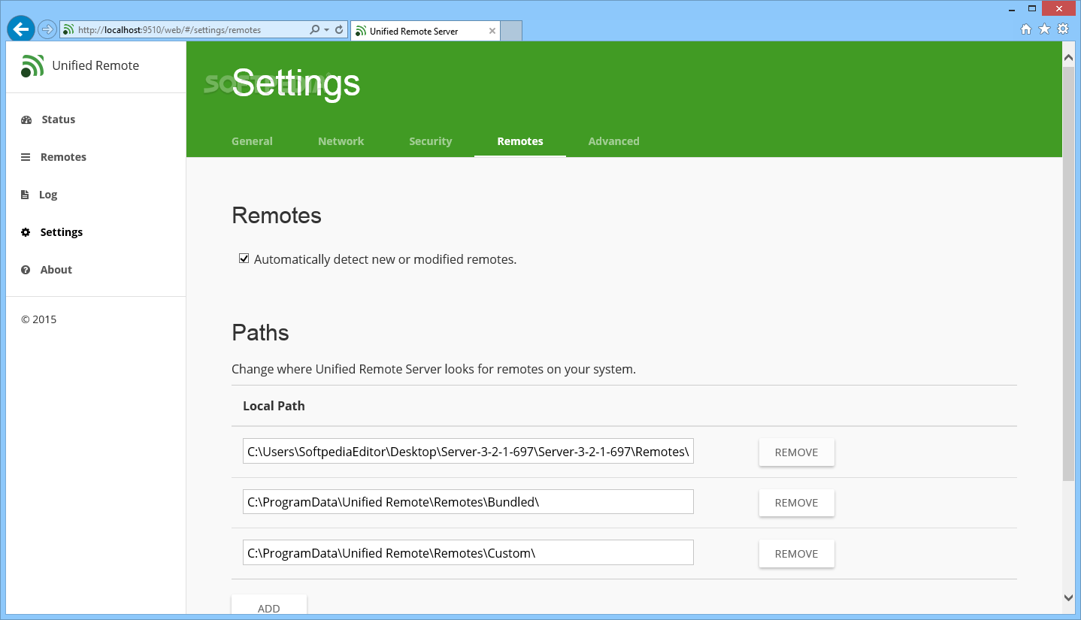The width and height of the screenshot is (1081, 620).
Task: Click the Bundled remotes path field
Action: point(468,502)
